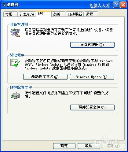The image size is (128, 152).
Task: Open the 自动更新 tab
Action: pos(75,14)
